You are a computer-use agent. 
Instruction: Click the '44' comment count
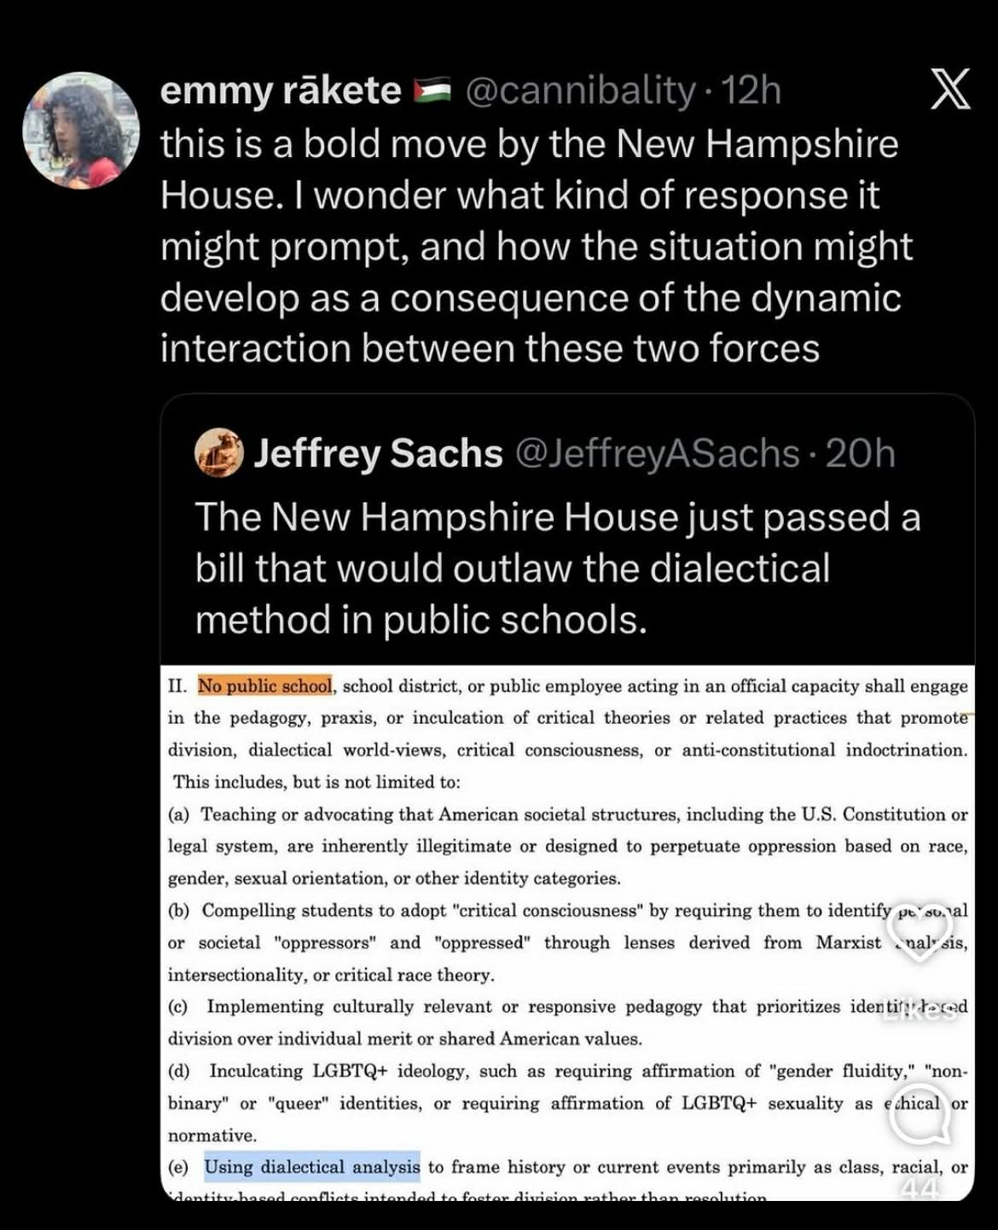tap(920, 1186)
